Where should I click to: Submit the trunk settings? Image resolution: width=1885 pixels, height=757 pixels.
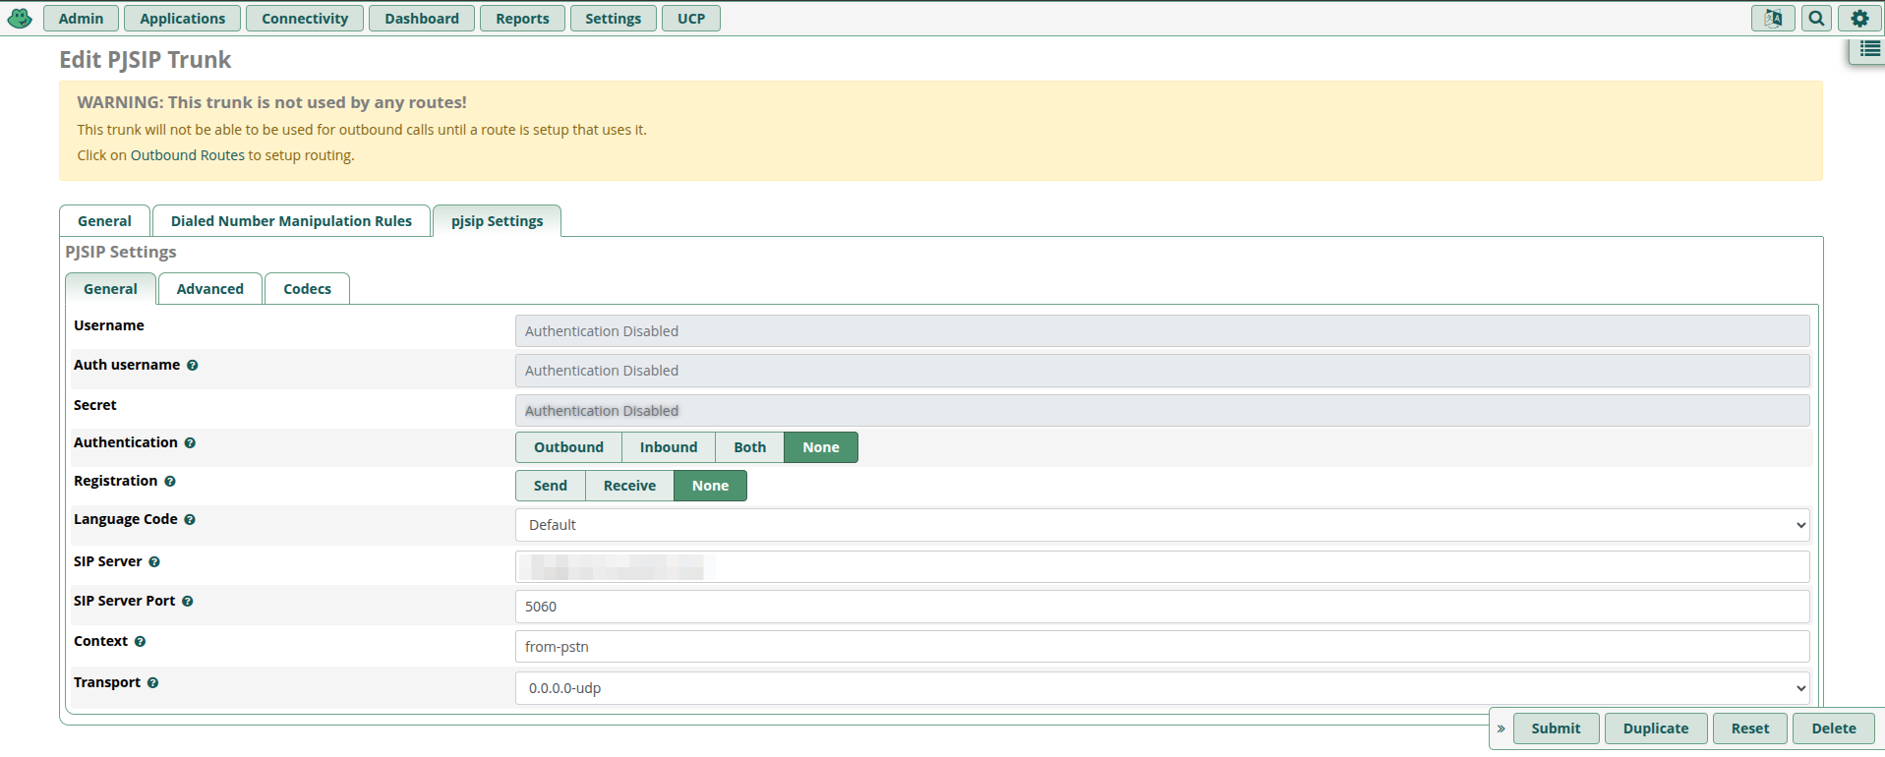coord(1556,728)
